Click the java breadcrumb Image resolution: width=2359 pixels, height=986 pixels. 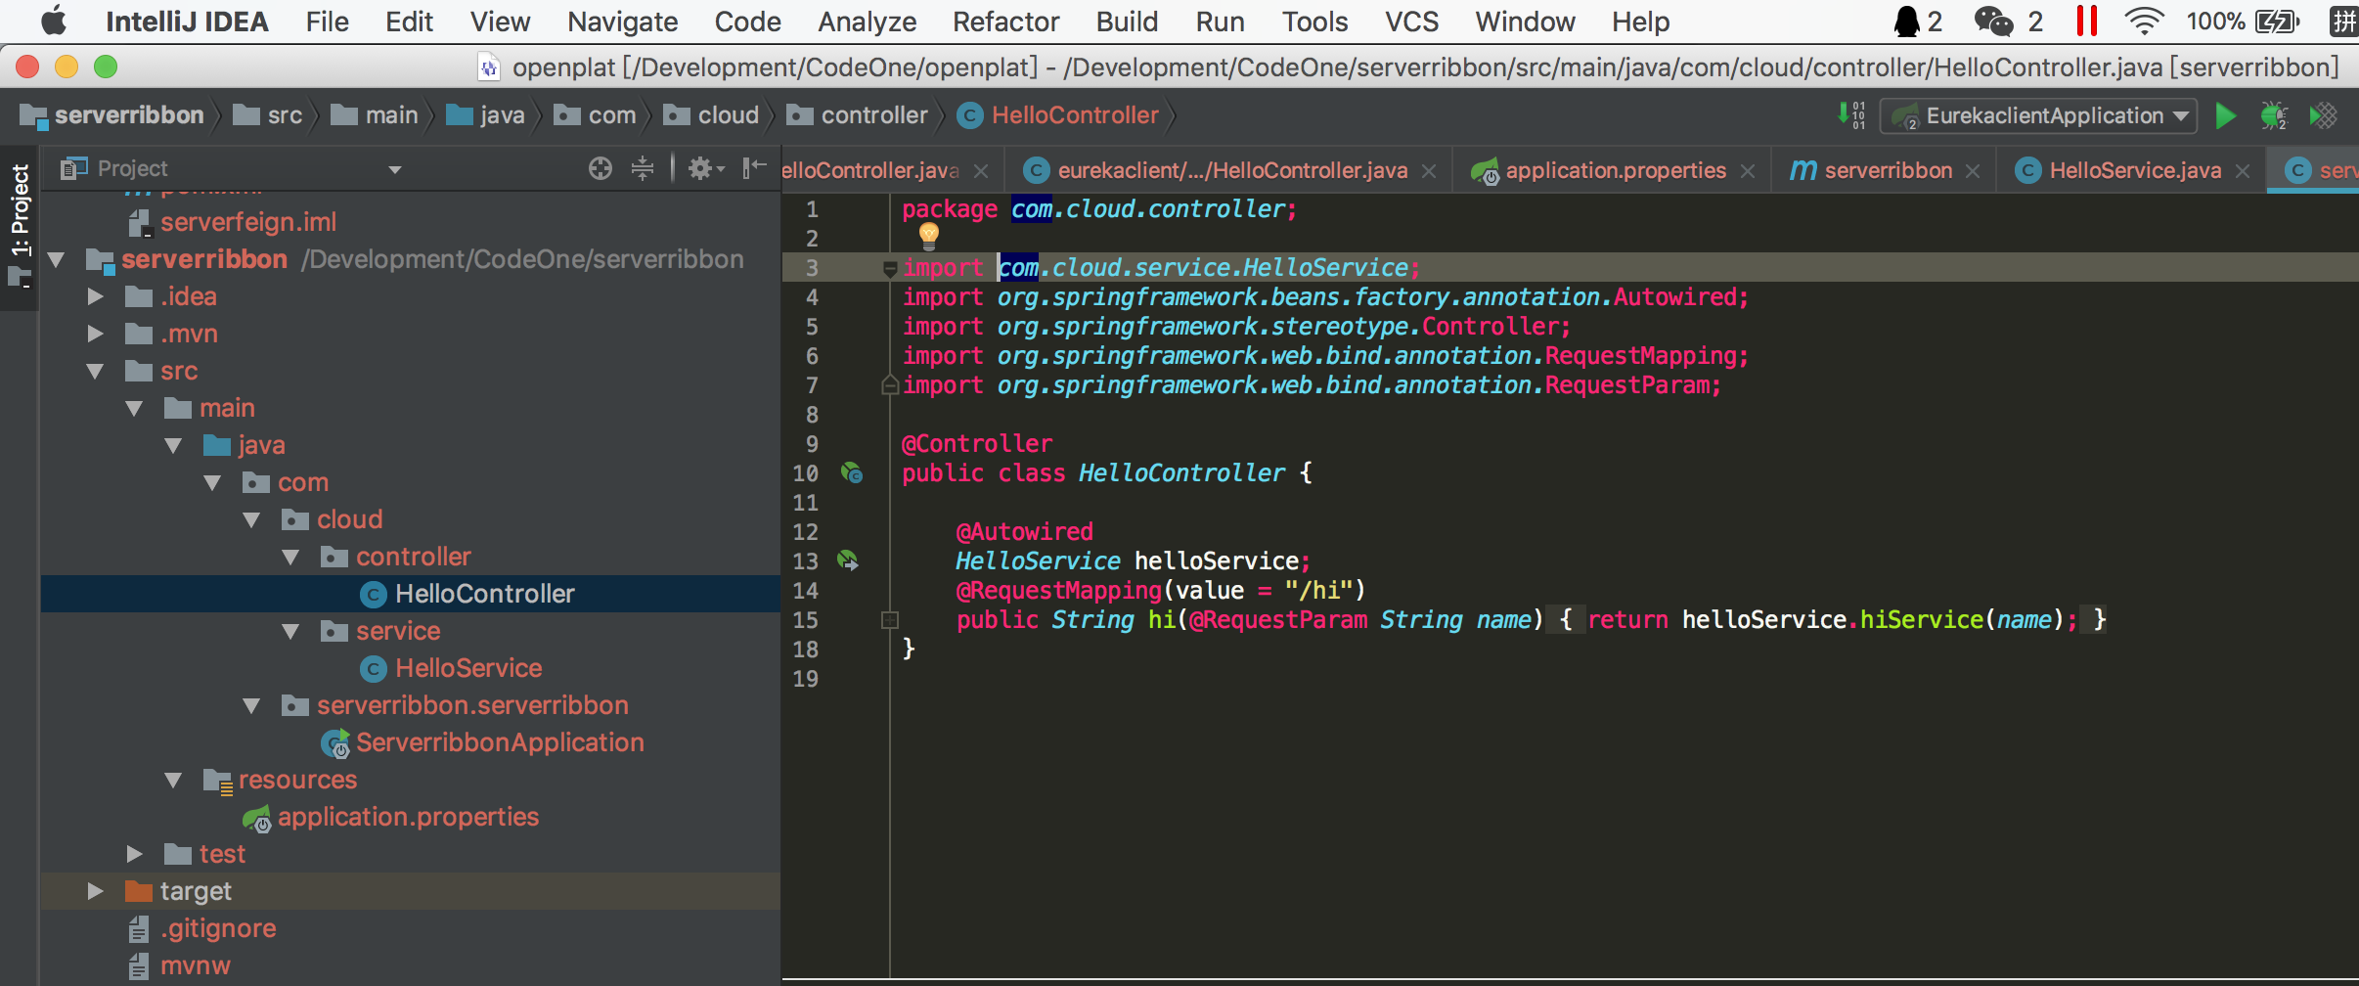tap(486, 115)
